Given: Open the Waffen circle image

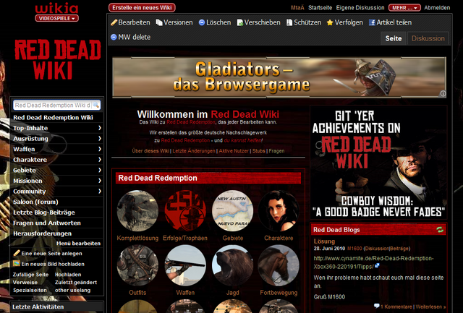Looking at the screenshot, I should pyautogui.click(x=185, y=265).
